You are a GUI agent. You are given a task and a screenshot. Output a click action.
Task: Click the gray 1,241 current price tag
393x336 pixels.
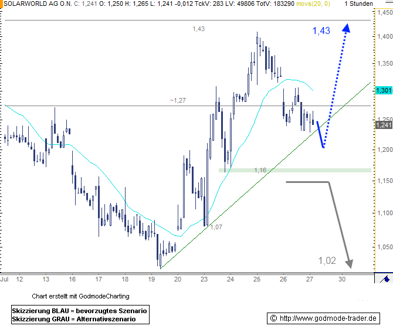click(384, 125)
